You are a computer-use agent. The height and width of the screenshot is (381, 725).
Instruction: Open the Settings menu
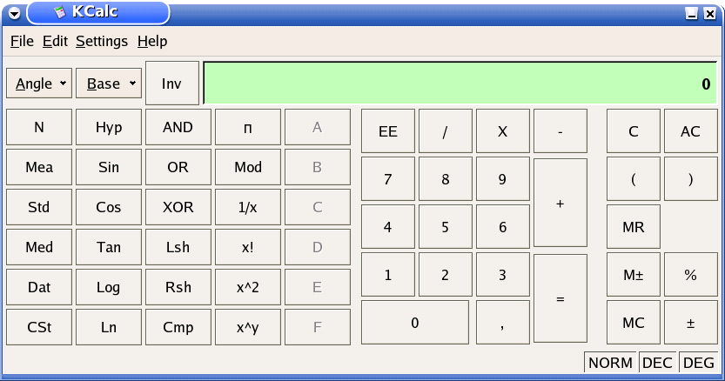click(102, 41)
